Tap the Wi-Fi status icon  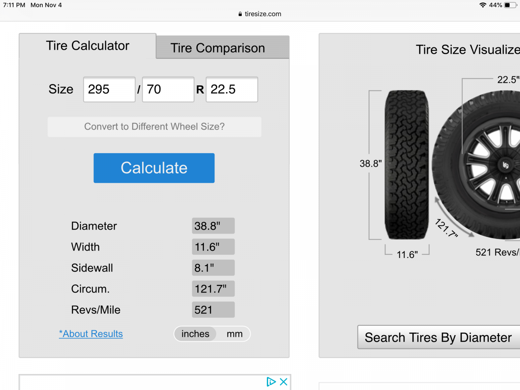[x=483, y=5]
